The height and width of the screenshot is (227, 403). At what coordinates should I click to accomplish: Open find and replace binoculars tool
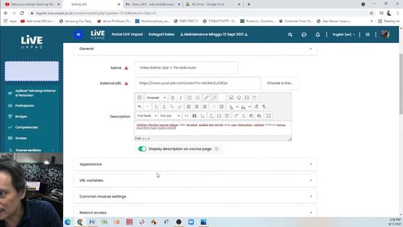pyautogui.click(x=195, y=116)
